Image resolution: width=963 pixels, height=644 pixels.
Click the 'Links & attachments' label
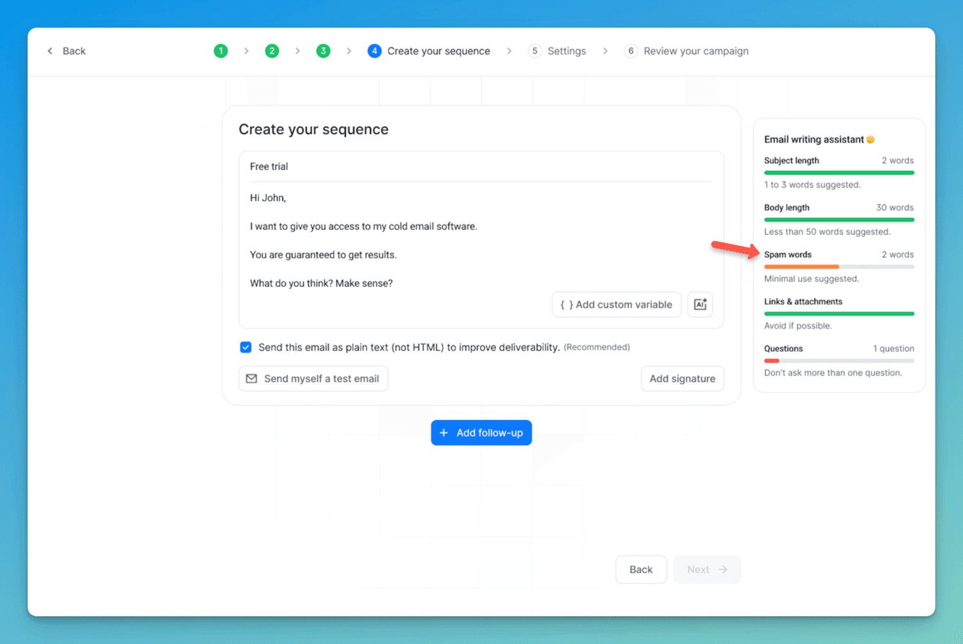(x=803, y=301)
